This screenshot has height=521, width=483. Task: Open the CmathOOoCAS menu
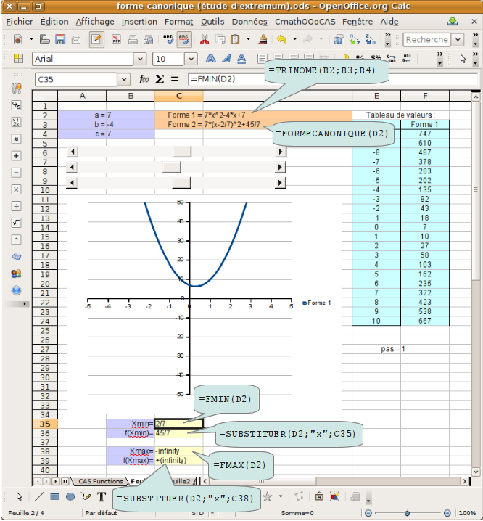(305, 22)
